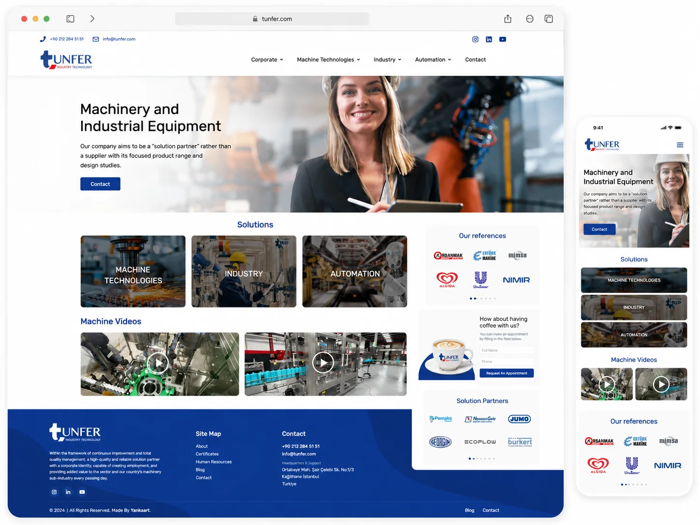Tap the Automation card in mobile preview
Screen dimensions: 700x525
coord(634,335)
